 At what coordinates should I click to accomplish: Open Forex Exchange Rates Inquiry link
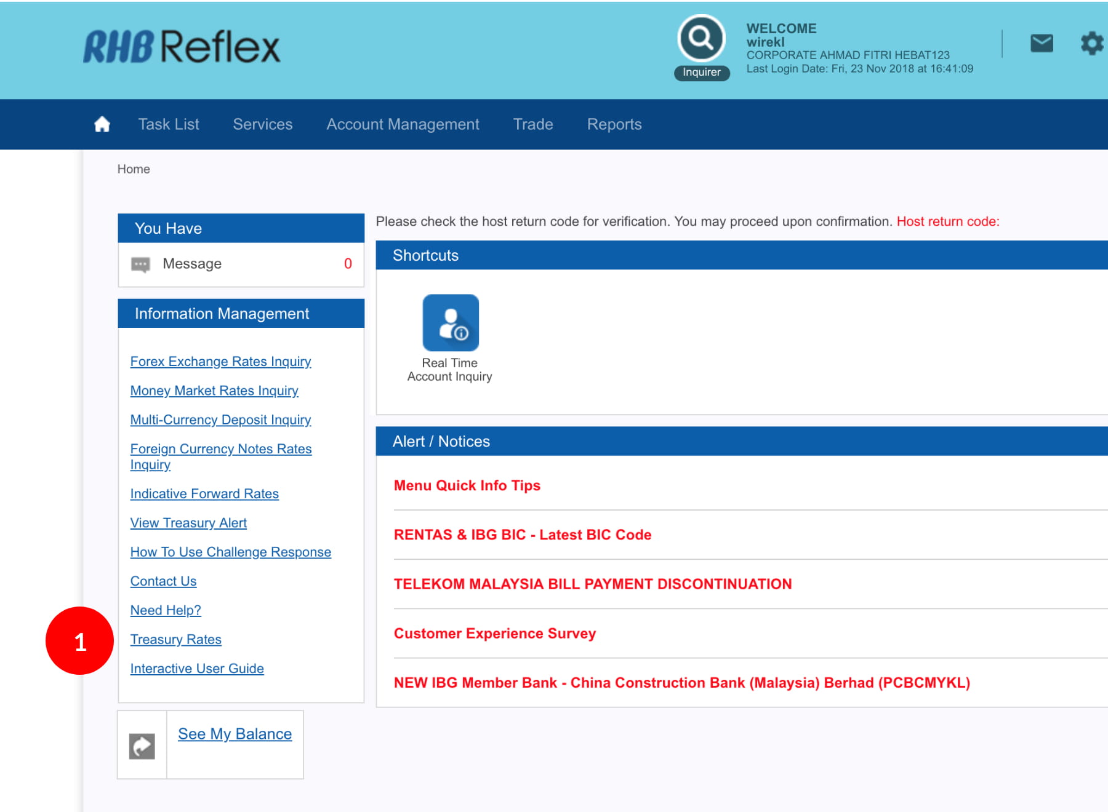220,362
